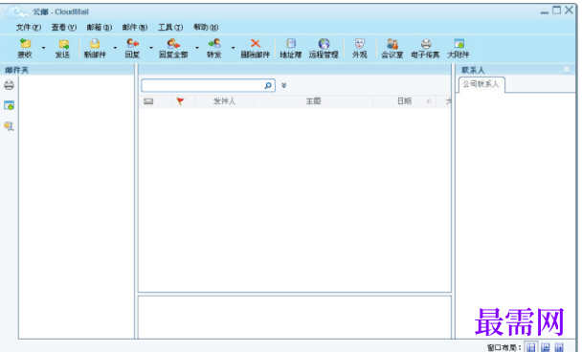
Task: Toggle the sort-direction triangle beside 日期
Action: (429, 101)
